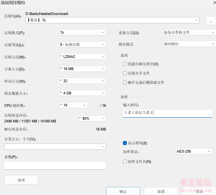Click the 选项 options button
The width and height of the screenshot is (216, 195).
click(x=21, y=180)
